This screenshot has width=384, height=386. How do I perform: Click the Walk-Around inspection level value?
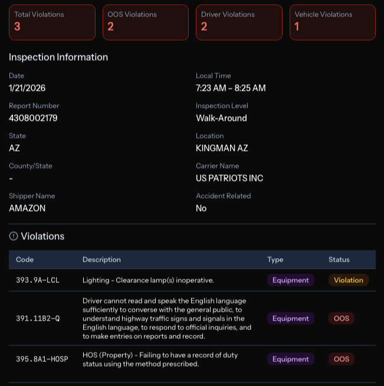pos(221,118)
